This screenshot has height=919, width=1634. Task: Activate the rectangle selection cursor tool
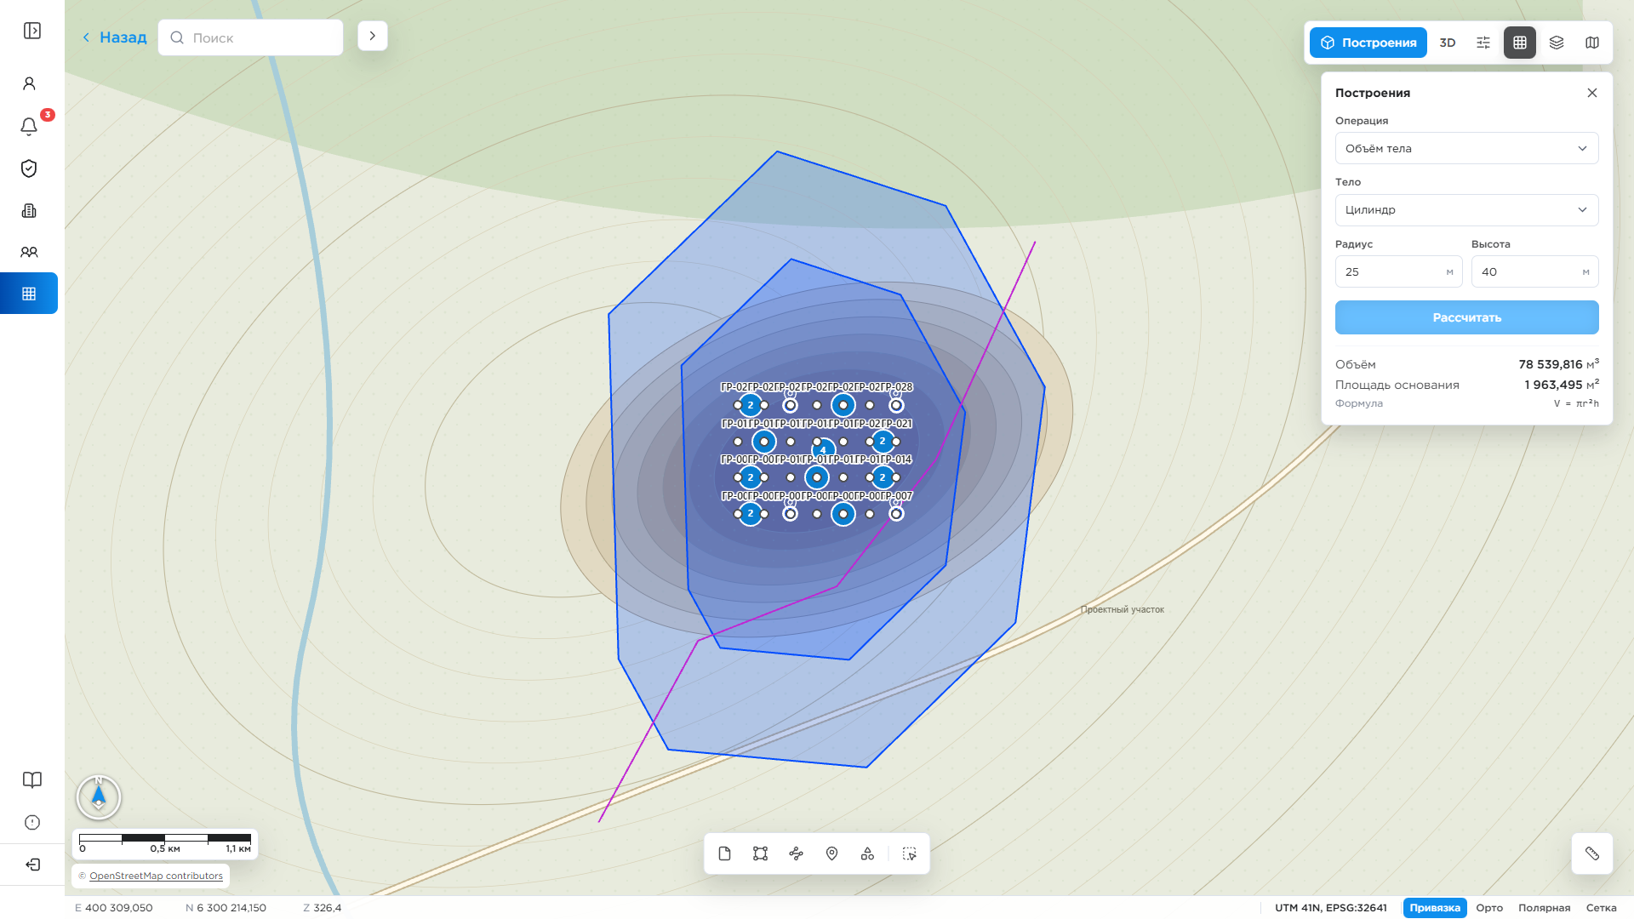910,853
